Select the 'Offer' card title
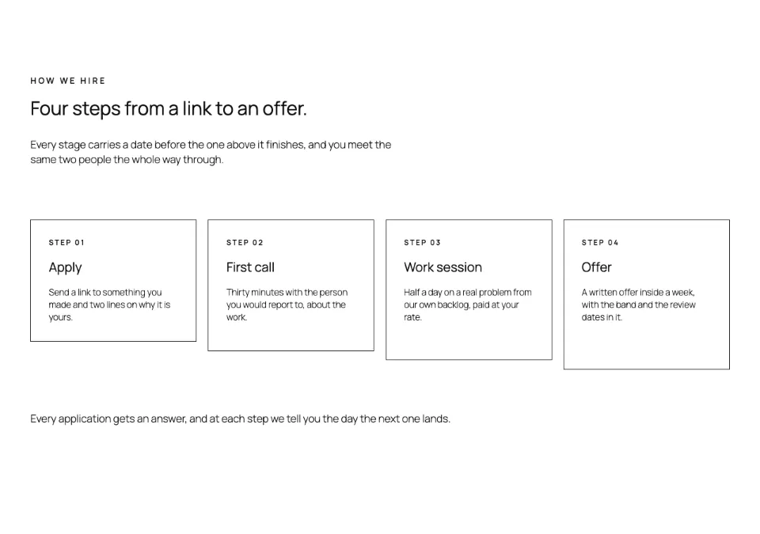The height and width of the screenshot is (534, 760). 597,267
